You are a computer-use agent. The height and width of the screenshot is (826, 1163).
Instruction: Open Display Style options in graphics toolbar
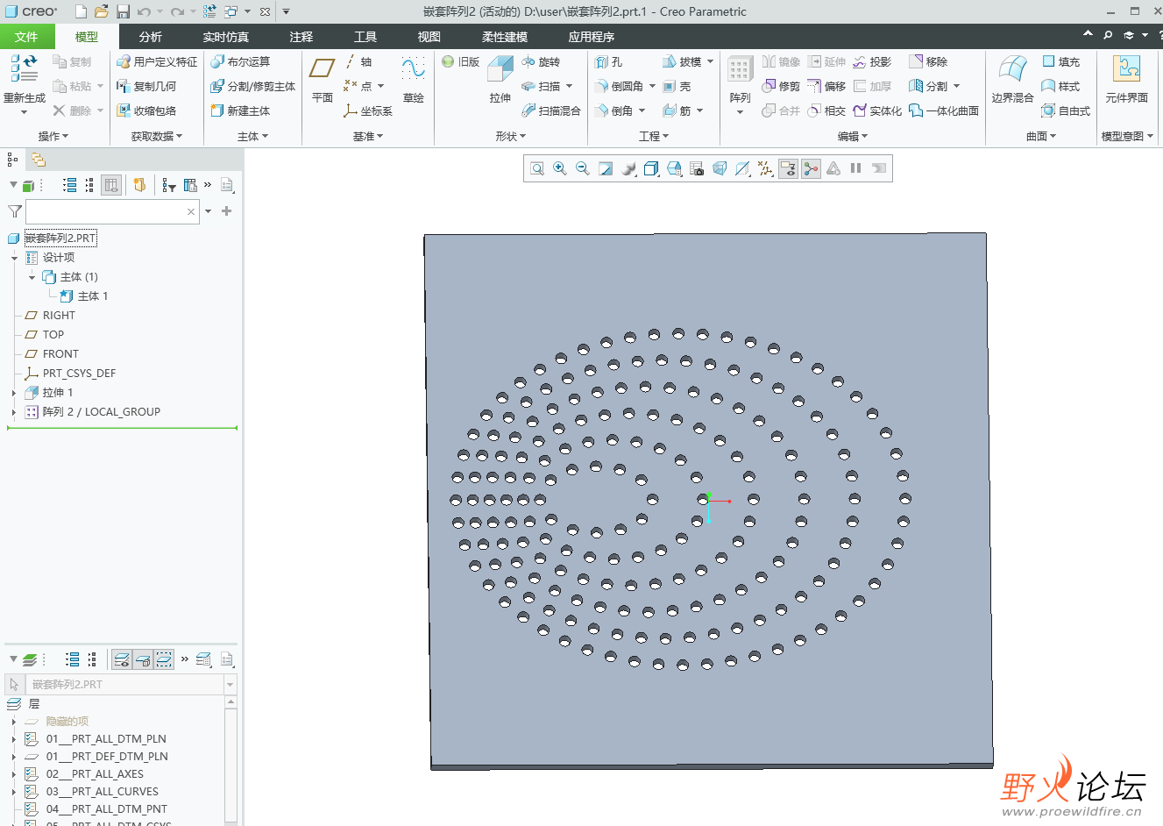point(651,168)
